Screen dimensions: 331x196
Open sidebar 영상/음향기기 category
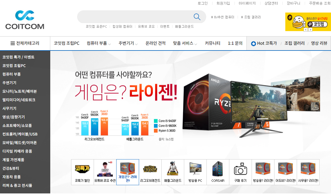[x=13, y=117]
